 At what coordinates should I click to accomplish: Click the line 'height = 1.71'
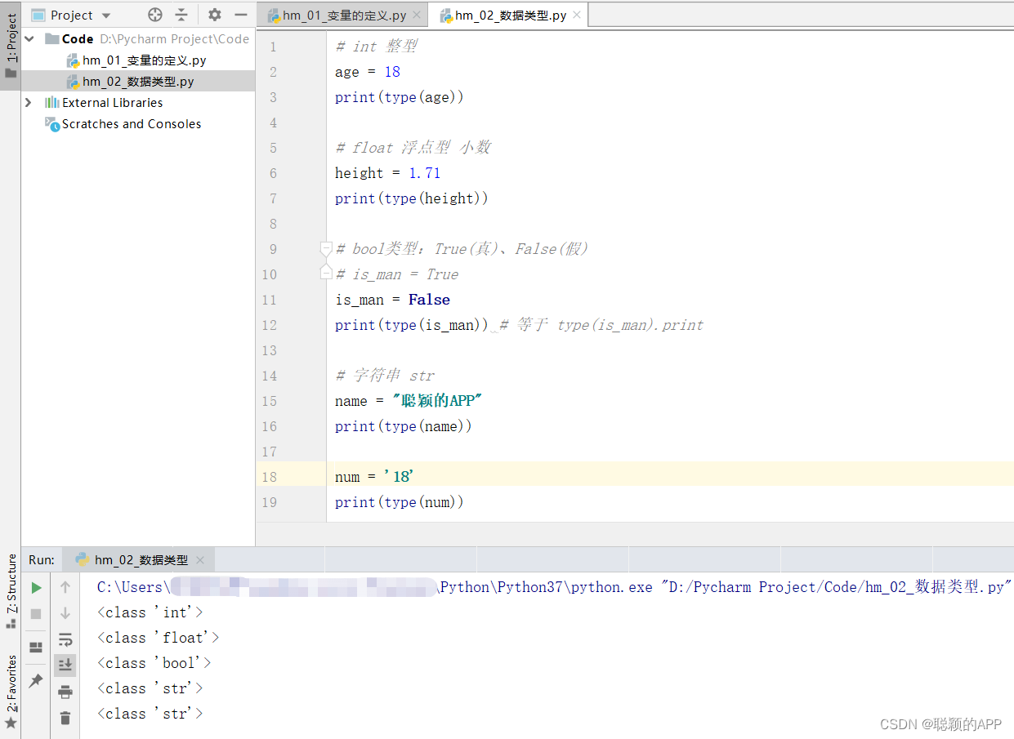388,173
